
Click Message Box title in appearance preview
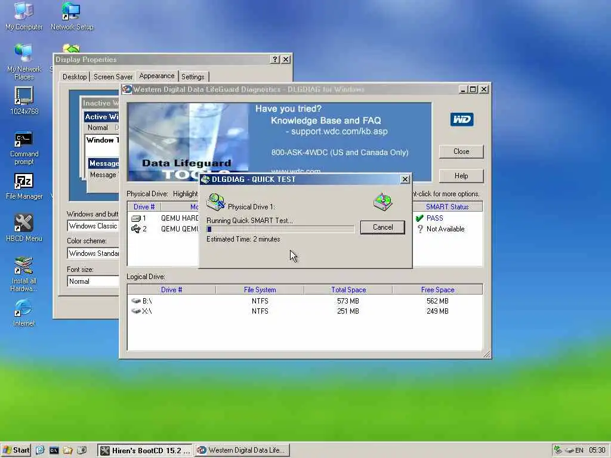click(104, 163)
